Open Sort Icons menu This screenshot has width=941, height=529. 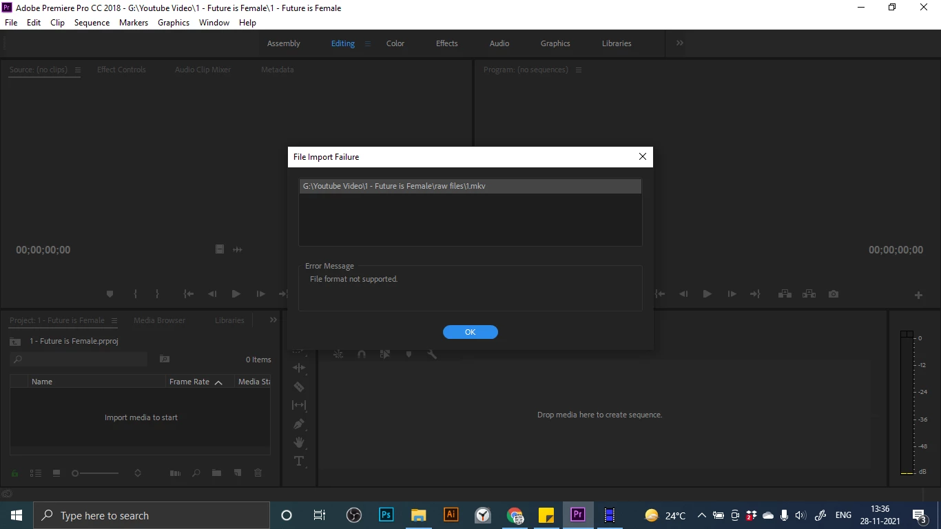138,473
